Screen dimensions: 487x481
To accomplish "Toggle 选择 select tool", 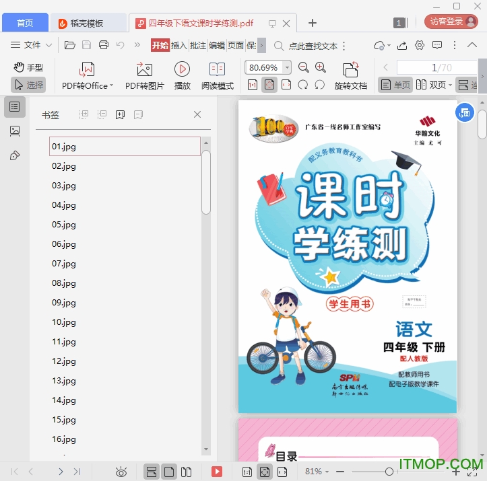I will pos(28,85).
